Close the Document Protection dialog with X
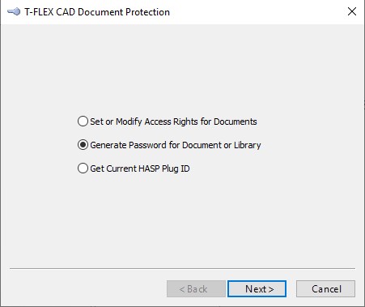Screen dimensions: 365x307 [352, 11]
